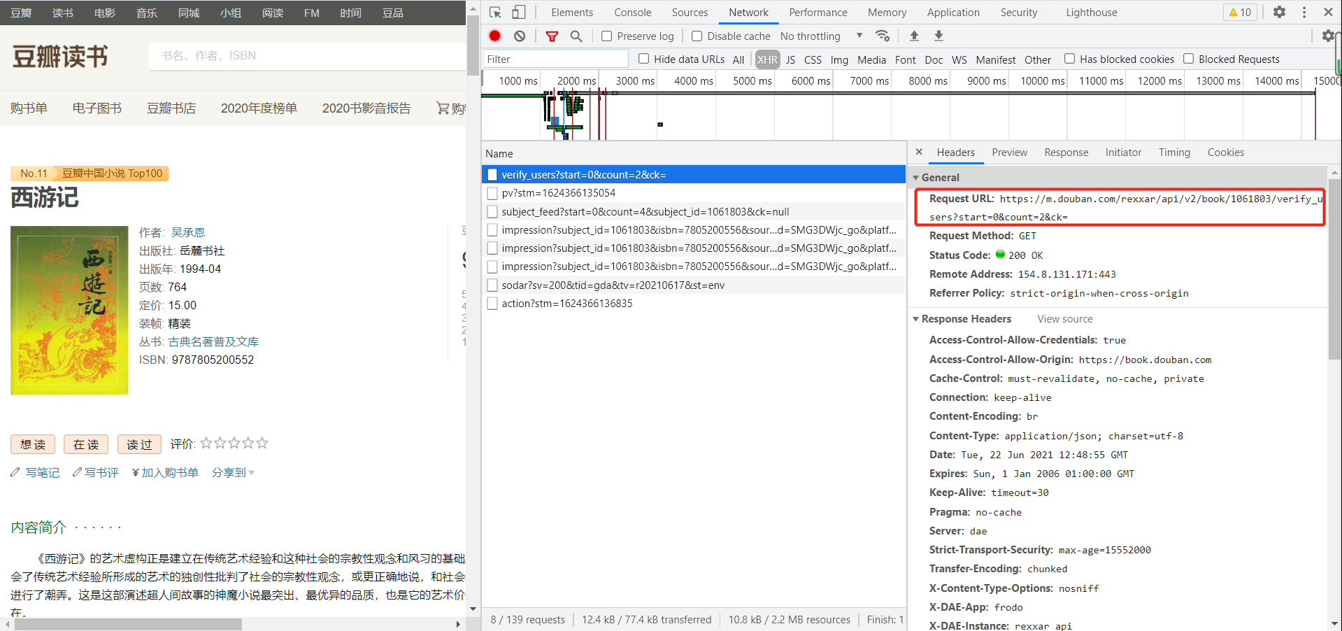Import HAR file with upload arrow
The height and width of the screenshot is (631, 1342).
pyautogui.click(x=914, y=36)
